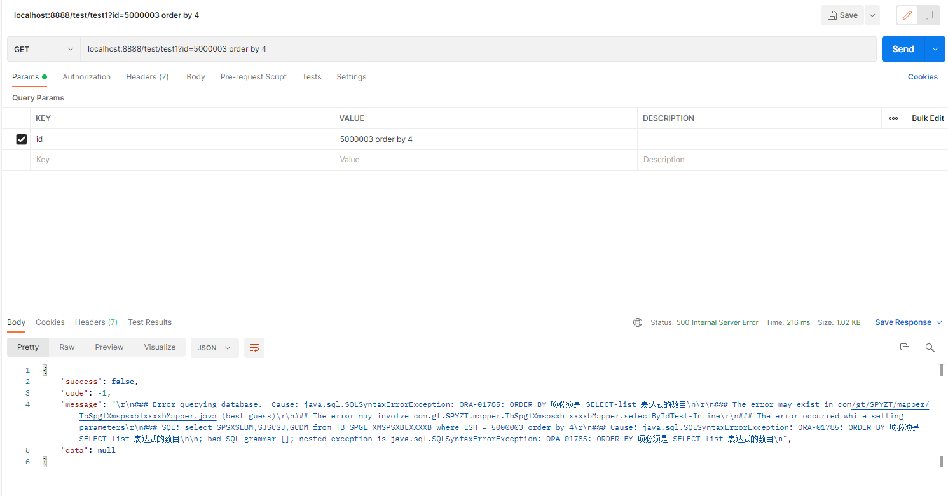The width and height of the screenshot is (948, 496).
Task: Click the request title localhost:8888/test/test1
Action: (106, 15)
